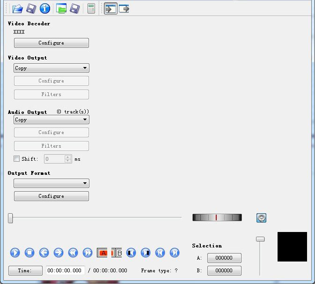The width and height of the screenshot is (315, 284).
Task: Open the calculator icon in toolbar
Action: click(91, 9)
